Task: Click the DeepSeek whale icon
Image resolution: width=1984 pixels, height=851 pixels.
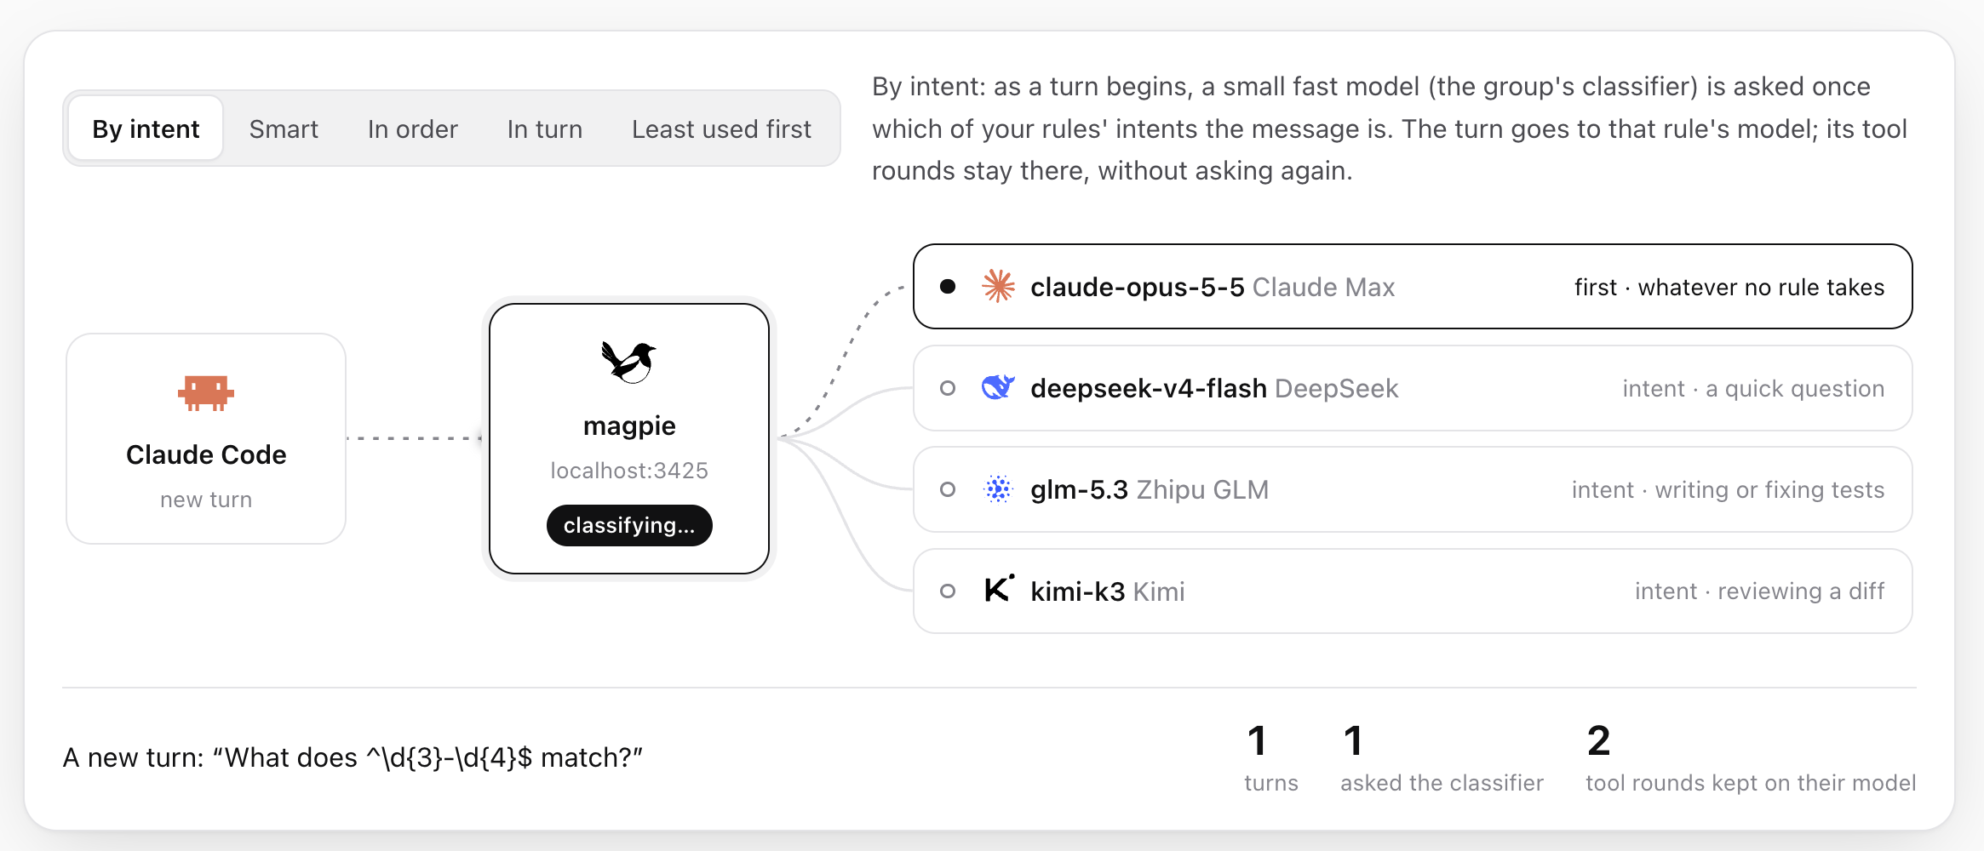Action: (998, 388)
